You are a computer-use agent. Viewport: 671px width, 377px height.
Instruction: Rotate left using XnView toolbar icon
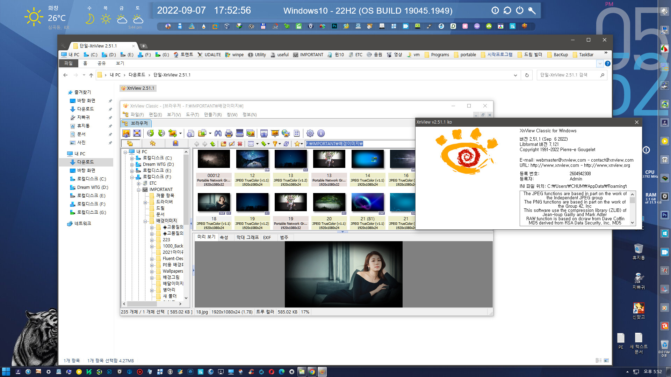click(x=151, y=133)
